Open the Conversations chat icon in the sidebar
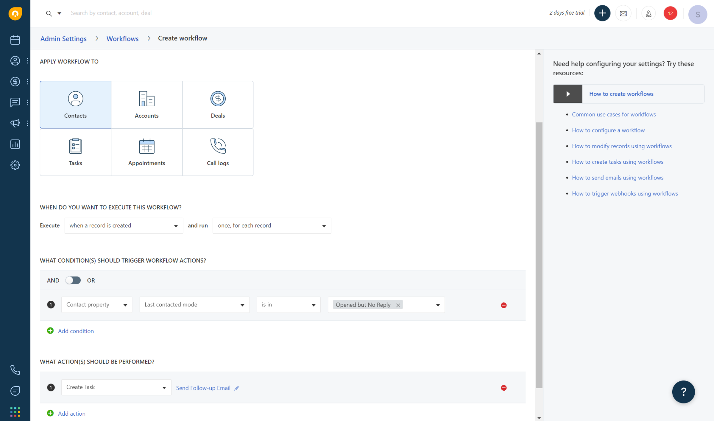 pos(15,102)
